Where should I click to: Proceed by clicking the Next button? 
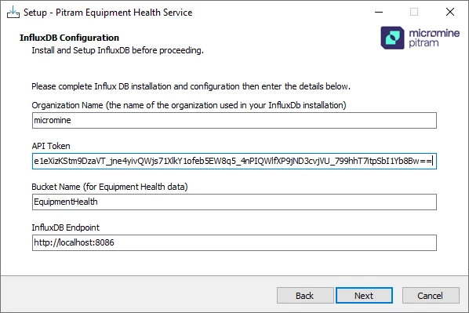click(364, 296)
